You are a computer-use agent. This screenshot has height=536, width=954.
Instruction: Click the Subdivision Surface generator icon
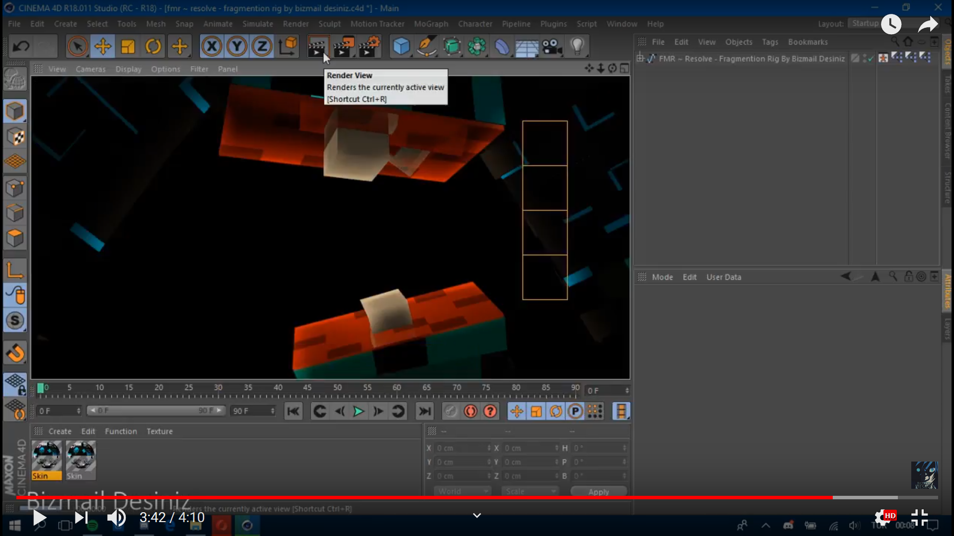pyautogui.click(x=452, y=47)
